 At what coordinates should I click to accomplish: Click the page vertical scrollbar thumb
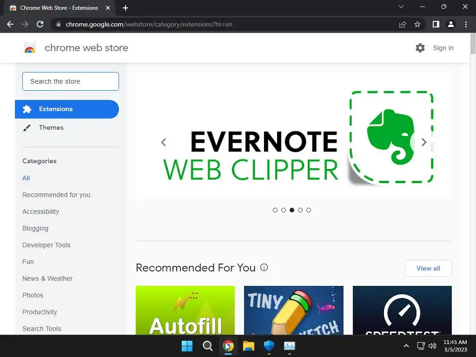coord(473,44)
